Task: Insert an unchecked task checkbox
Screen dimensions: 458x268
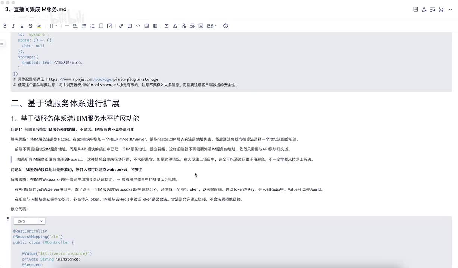Action: [101, 26]
